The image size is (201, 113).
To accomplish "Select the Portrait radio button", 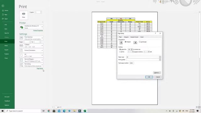I will click(126, 42).
